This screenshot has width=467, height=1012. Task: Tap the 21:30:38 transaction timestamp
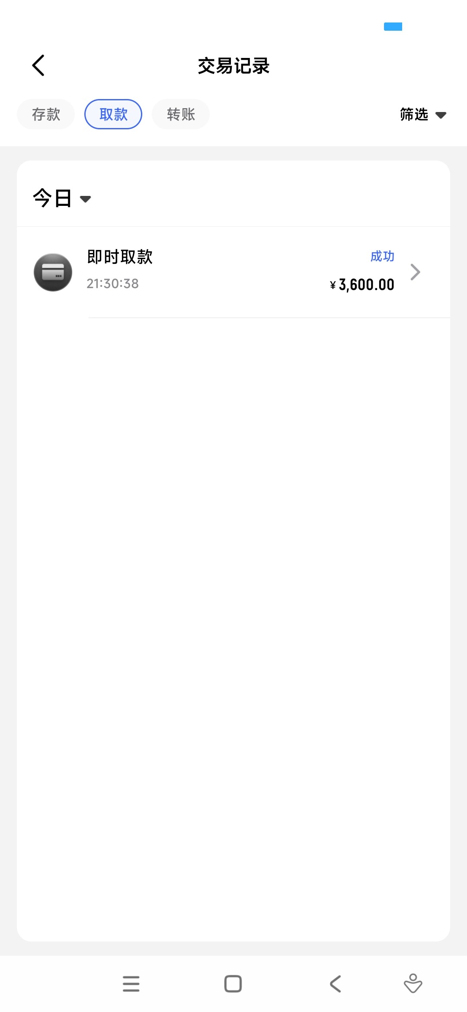pos(112,284)
